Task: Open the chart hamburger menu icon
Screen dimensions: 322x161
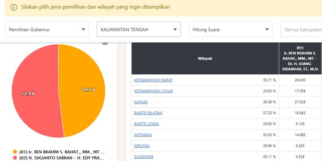Action: 105,43
